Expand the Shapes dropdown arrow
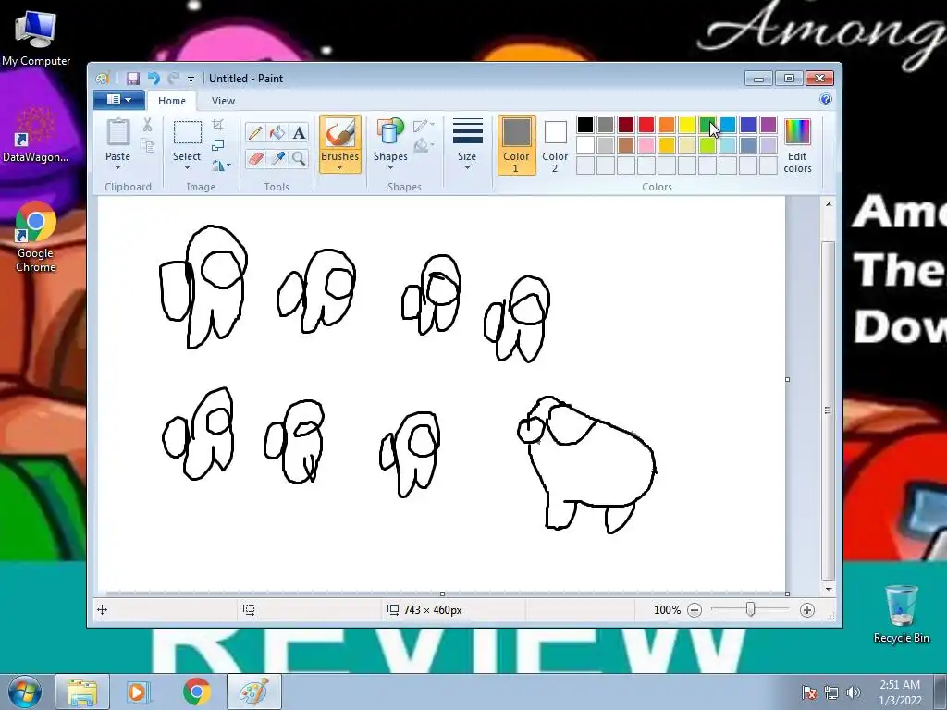 (390, 167)
